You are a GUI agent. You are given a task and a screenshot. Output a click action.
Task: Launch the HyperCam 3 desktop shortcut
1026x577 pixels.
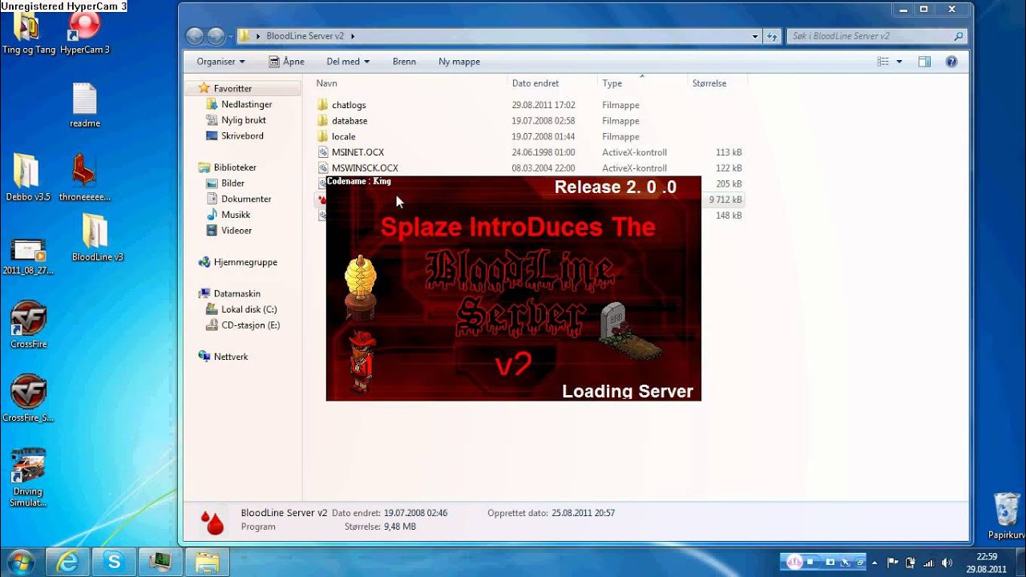[84, 34]
